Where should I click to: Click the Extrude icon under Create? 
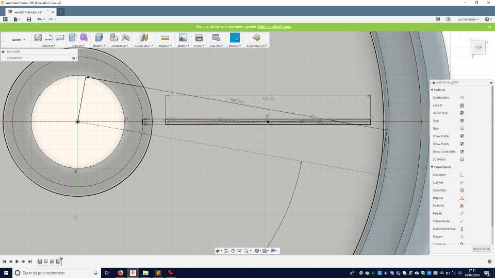coord(73,38)
